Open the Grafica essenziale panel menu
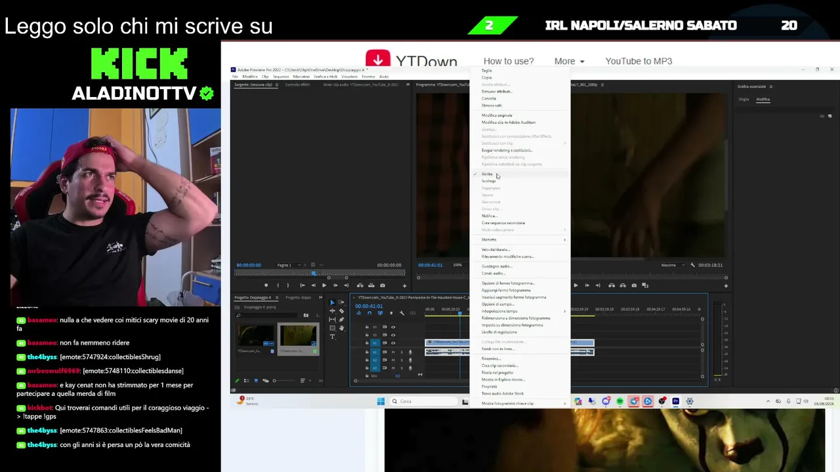840x472 pixels. point(770,87)
